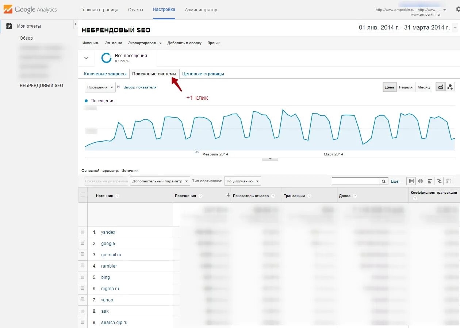Switch to Pie chart view icon
The image size is (460, 328).
point(421,181)
